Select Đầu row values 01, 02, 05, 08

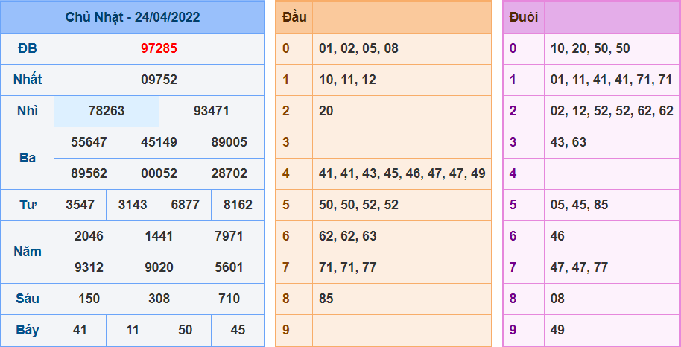pyautogui.click(x=358, y=48)
